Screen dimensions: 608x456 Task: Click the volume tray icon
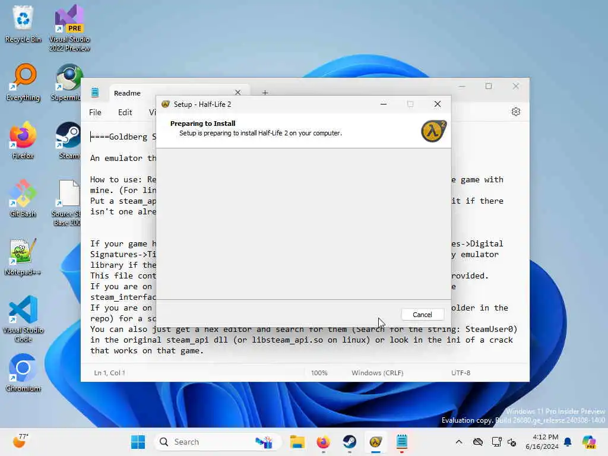pyautogui.click(x=512, y=442)
